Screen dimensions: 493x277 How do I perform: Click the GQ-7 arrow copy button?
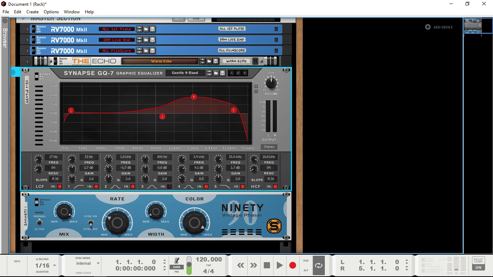click(244, 73)
